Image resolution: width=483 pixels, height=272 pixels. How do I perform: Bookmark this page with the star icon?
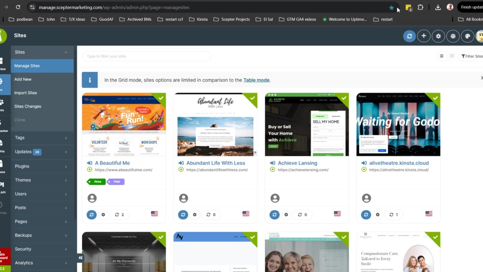(391, 8)
